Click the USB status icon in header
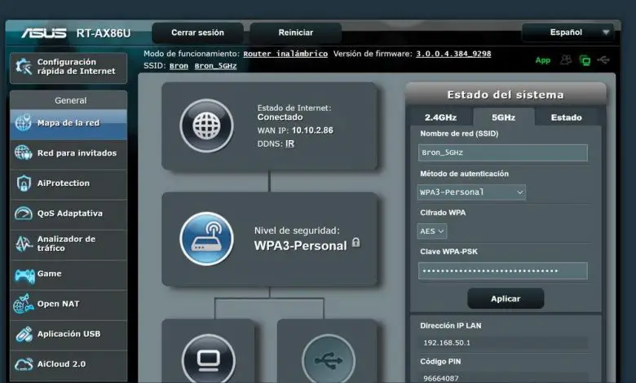Image resolution: width=636 pixels, height=383 pixels. (x=603, y=60)
